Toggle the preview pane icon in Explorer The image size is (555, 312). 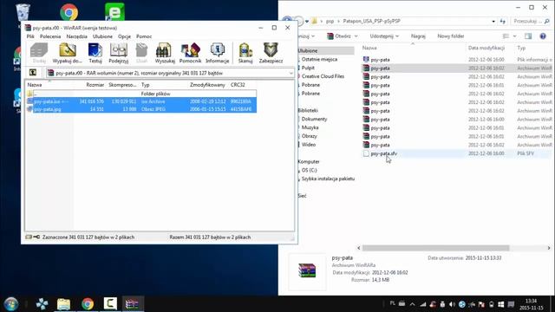[528, 36]
